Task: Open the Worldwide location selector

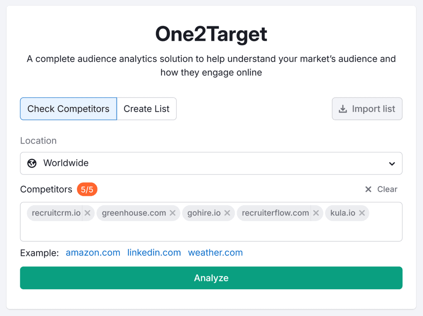Action: click(211, 163)
